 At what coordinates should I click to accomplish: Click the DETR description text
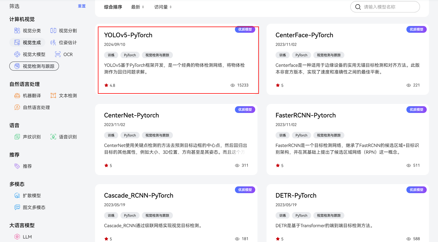coord(325,226)
